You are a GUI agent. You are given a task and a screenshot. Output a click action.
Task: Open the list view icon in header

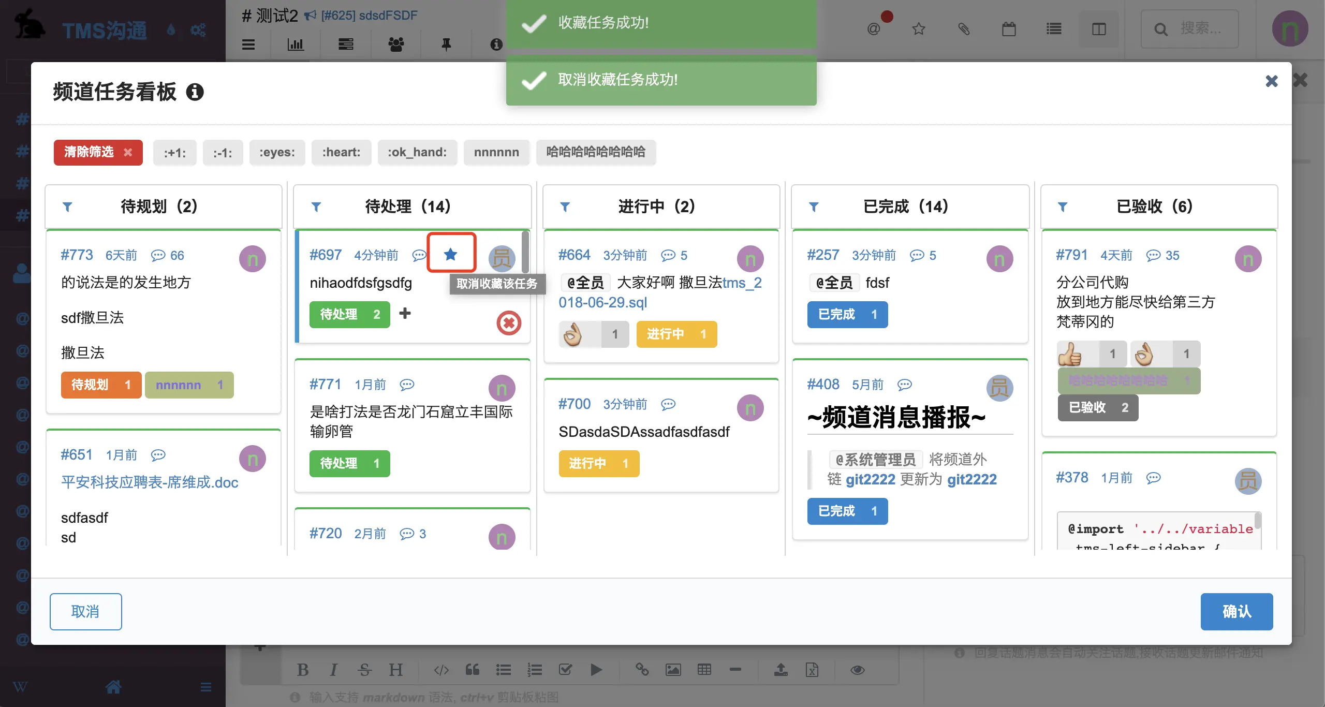tap(1054, 29)
